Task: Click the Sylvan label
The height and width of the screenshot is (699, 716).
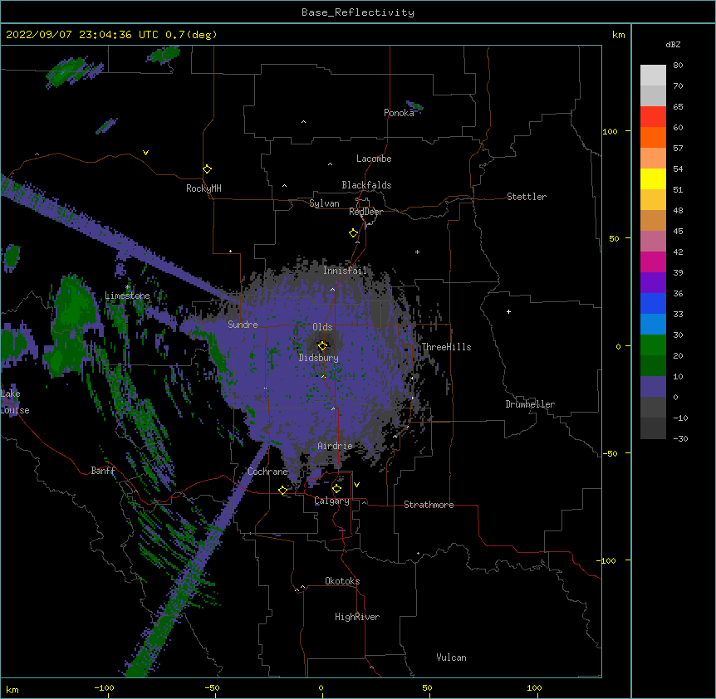Action: pos(324,203)
